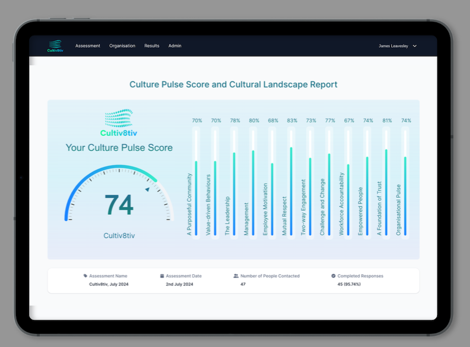Click the large 74 score number
Screen dimensions: 470x347
tap(119, 205)
